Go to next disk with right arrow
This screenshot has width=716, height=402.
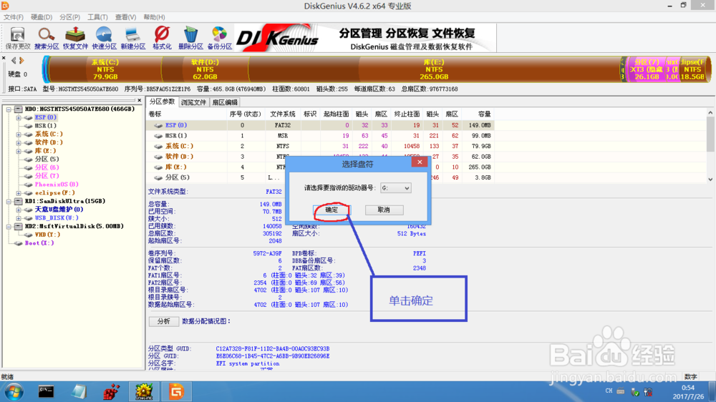pos(21,60)
